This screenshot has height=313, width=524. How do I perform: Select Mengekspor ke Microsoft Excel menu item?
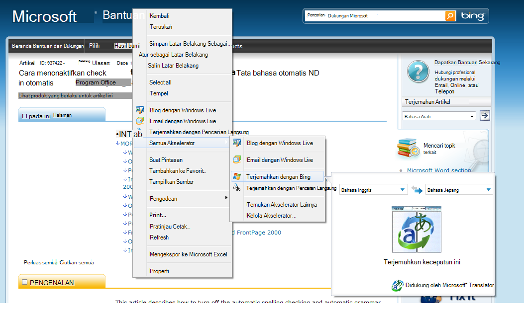[188, 254]
